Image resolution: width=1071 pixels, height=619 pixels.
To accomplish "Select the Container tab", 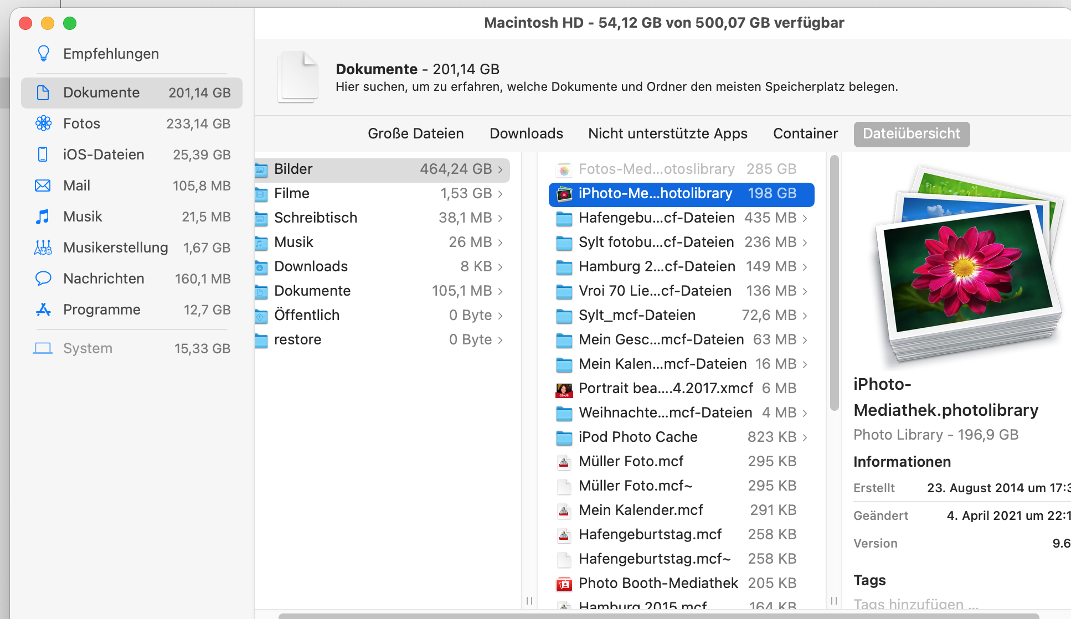I will 805,134.
